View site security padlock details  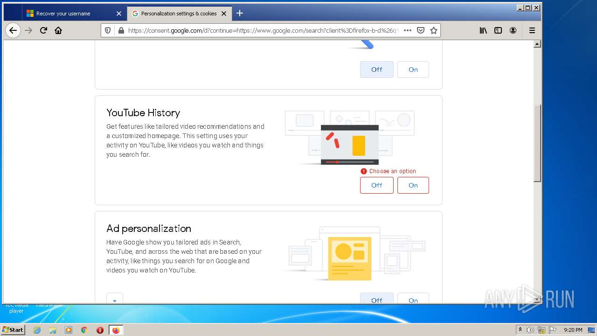[121, 30]
